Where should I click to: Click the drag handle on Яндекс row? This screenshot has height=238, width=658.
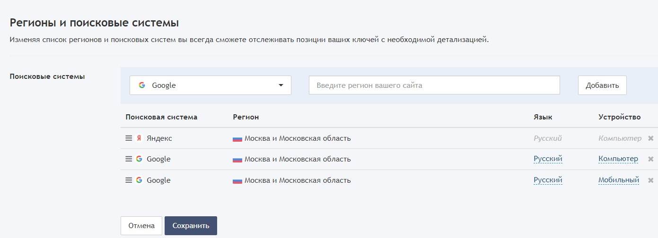click(x=129, y=138)
